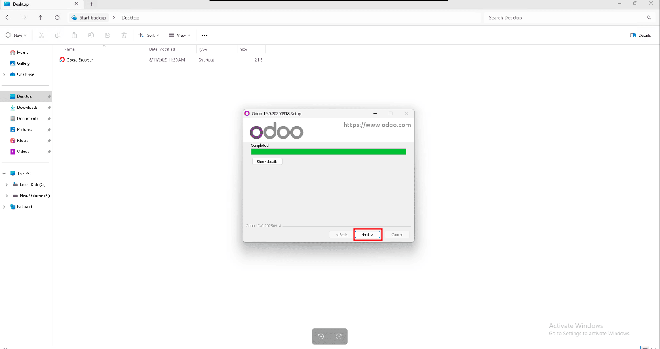Viewport: 660px width, 349px height.
Task: Sort by Type column header
Action: coord(203,49)
